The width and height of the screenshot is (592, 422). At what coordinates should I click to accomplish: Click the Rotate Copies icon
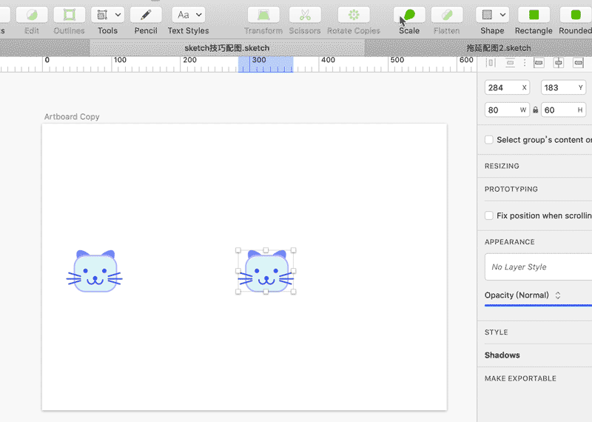(353, 15)
